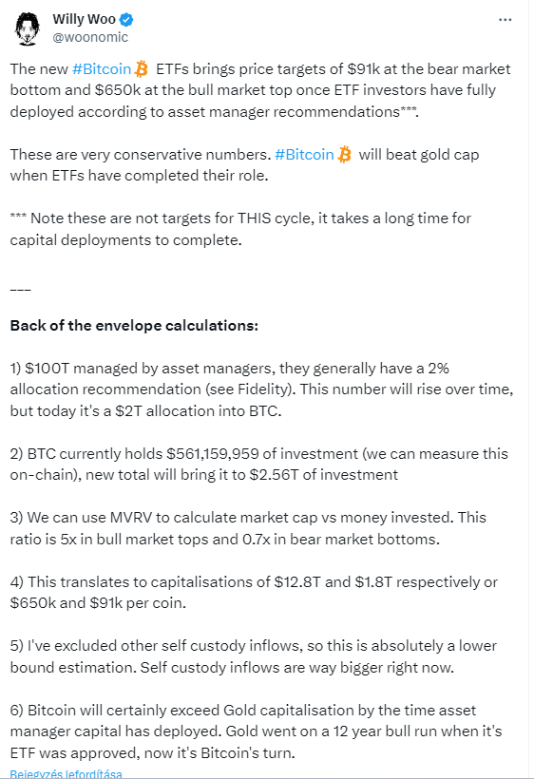Open the @woonomic handle link
This screenshot has width=534, height=779.
(90, 37)
